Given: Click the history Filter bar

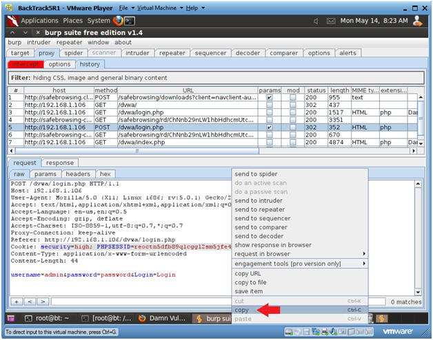Looking at the screenshot, I should pyautogui.click(x=216, y=78).
